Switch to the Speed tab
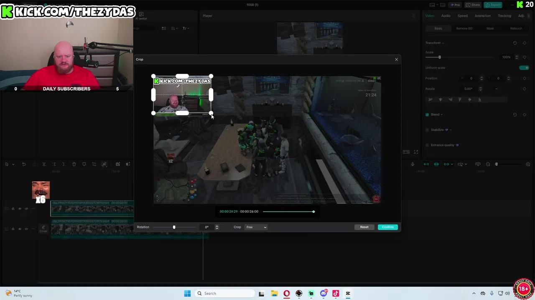535x300 pixels. tap(462, 16)
